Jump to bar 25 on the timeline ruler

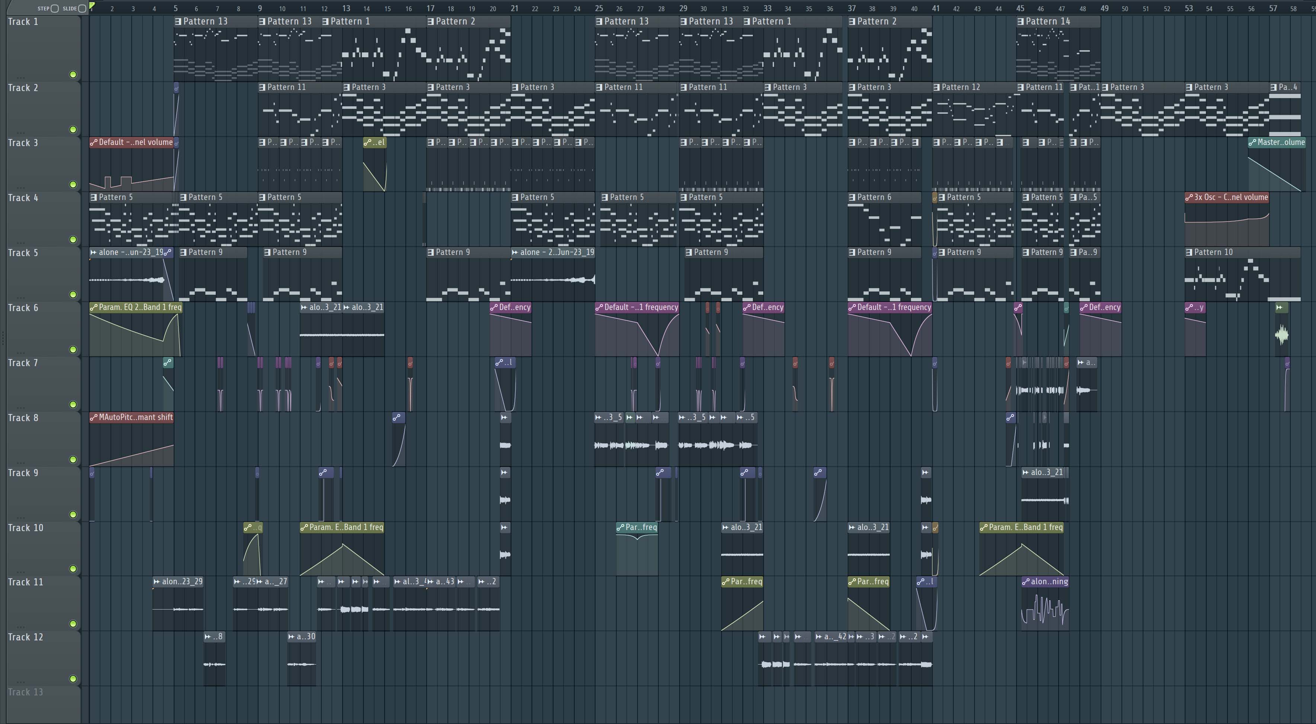pos(599,8)
